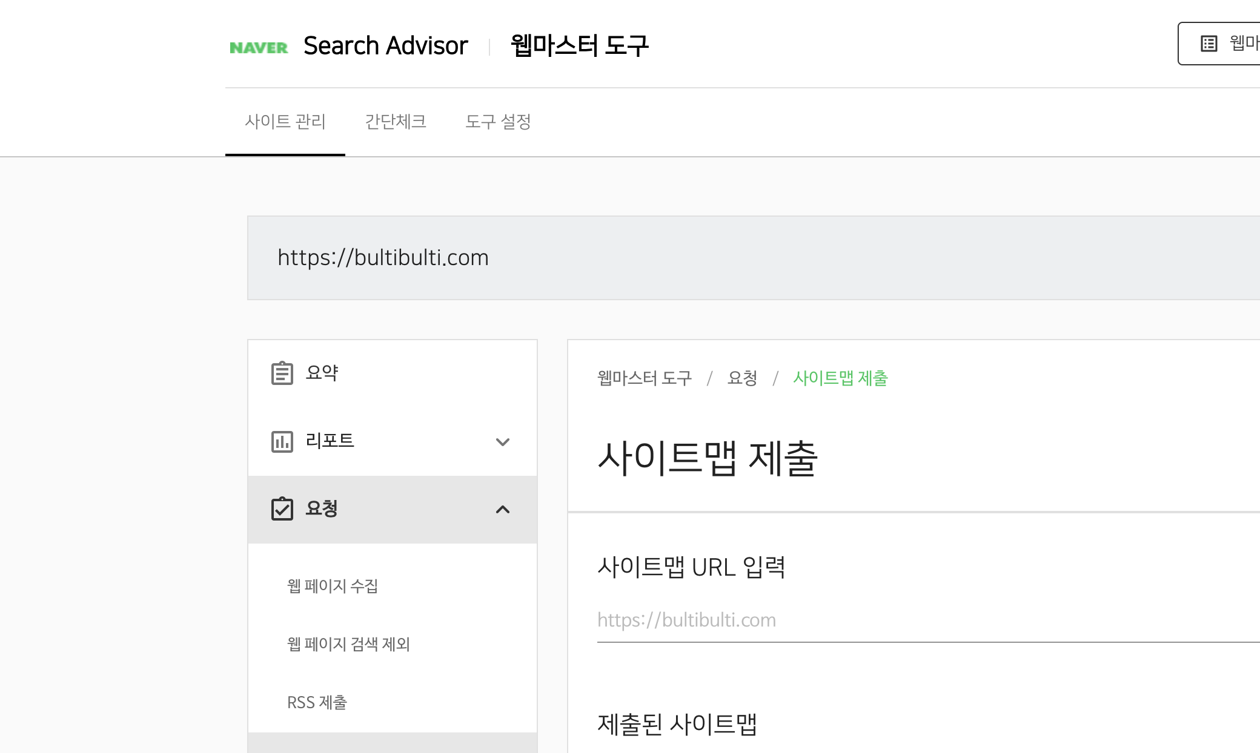The height and width of the screenshot is (753, 1260).
Task: Collapse the 요청 section chevron
Action: (x=502, y=509)
